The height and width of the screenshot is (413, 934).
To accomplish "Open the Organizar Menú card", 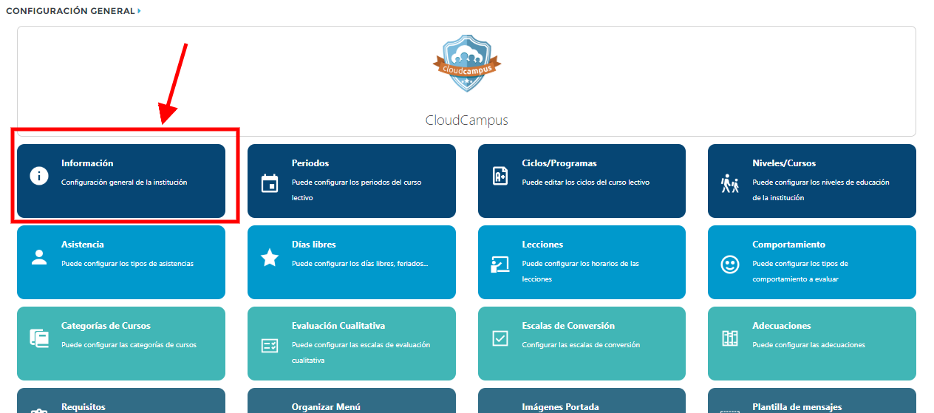I will pyautogui.click(x=352, y=400).
